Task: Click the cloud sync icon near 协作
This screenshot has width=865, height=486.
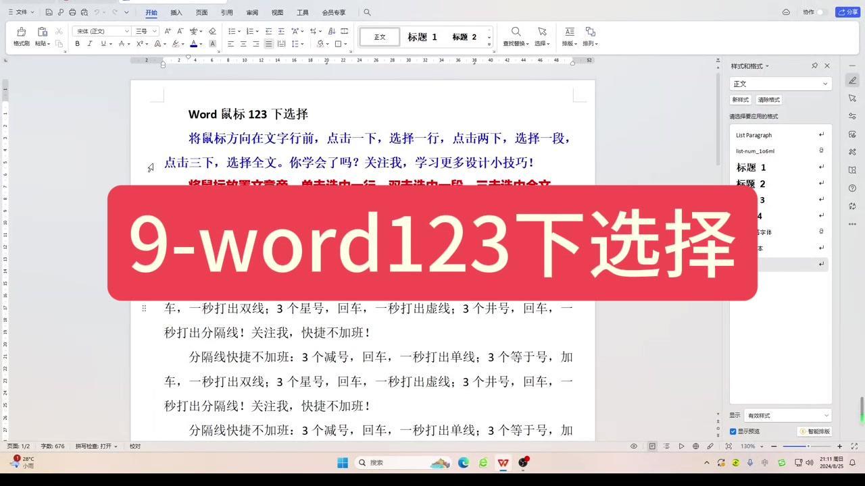Action: [x=786, y=12]
